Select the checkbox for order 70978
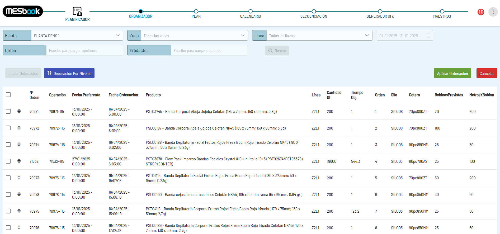Image resolution: width=500 pixels, height=234 pixels. point(8,194)
